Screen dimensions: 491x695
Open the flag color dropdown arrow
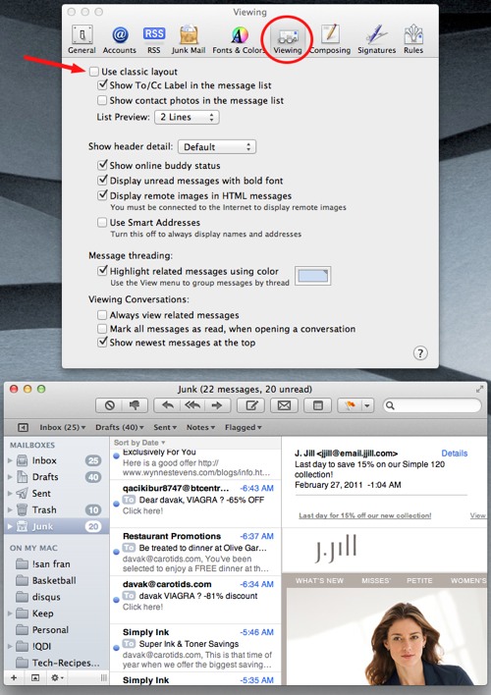click(x=367, y=405)
